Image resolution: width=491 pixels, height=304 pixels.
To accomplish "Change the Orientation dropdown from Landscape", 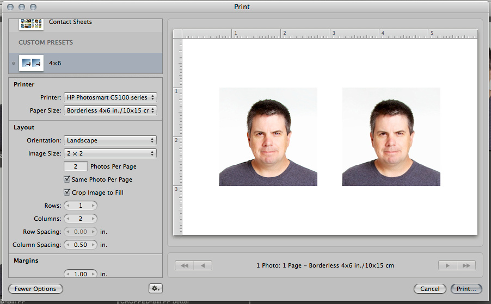I will (110, 140).
